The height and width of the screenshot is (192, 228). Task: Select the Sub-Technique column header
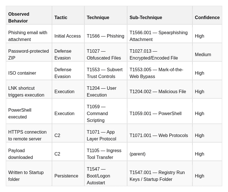(160, 15)
